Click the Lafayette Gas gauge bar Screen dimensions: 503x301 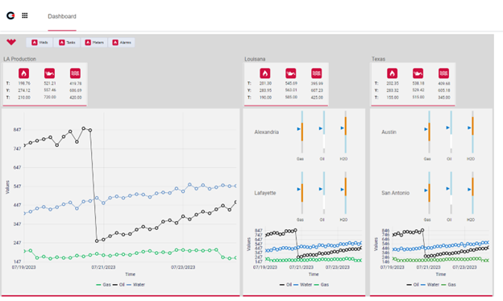tap(301, 193)
